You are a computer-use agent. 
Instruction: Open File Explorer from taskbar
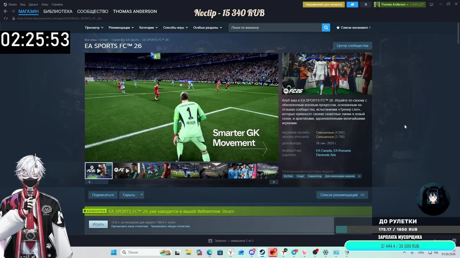pos(188,252)
